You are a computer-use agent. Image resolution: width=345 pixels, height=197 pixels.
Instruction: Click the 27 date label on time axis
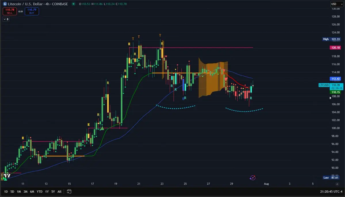(x=208, y=184)
